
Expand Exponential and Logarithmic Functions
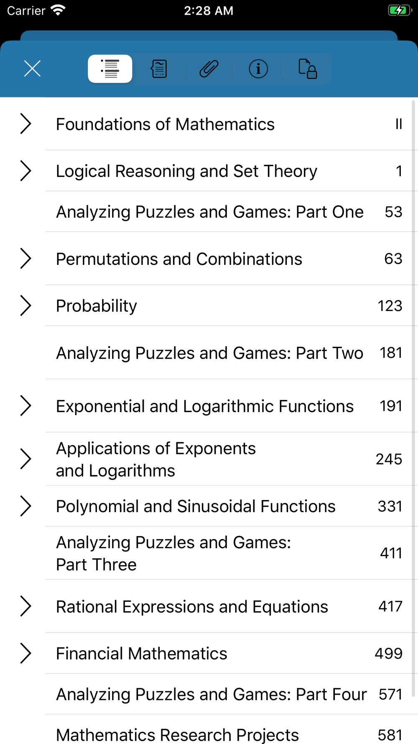(25, 406)
